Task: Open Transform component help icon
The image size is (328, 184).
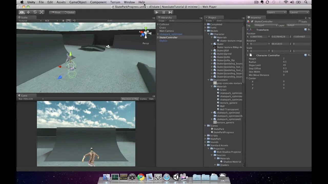Action: [x=305, y=30]
